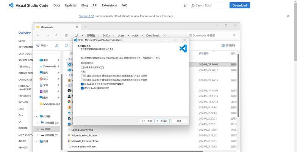Go up one folder in Explorer
297x152 pixels.
click(x=57, y=35)
